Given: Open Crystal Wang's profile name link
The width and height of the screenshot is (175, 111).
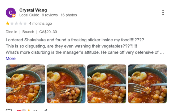Looking at the screenshot, I should [x=33, y=10].
